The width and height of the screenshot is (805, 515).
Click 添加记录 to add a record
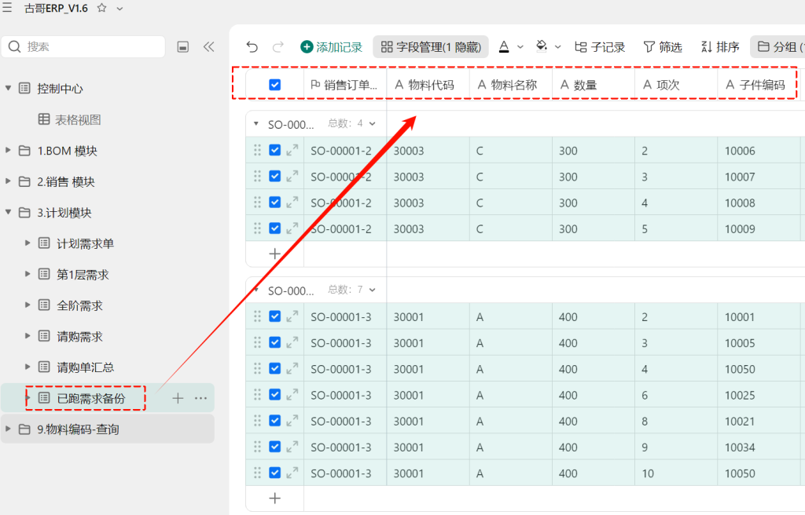332,47
